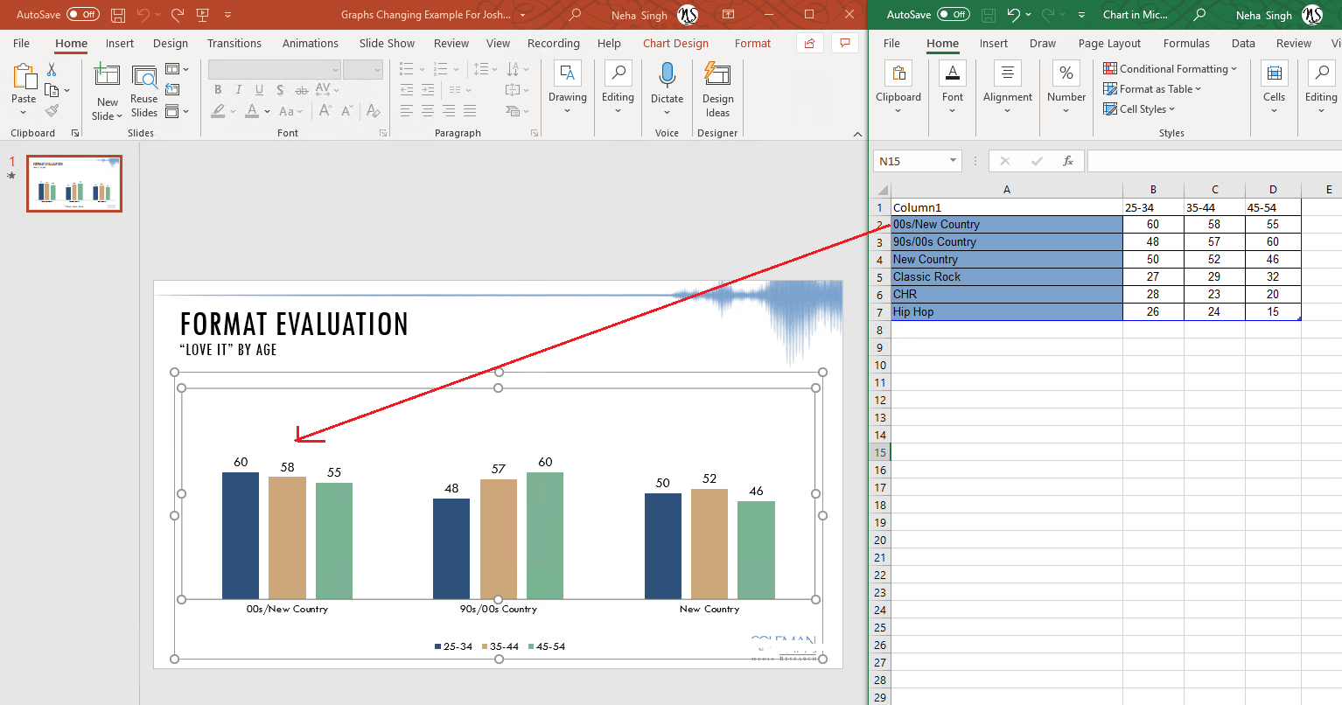1342x705 pixels.
Task: Open the font size combo box
Action: point(363,69)
